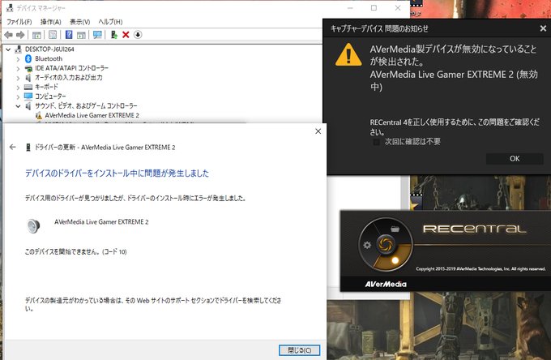Screen dimensions: 551x360
Task: Click the Forward arrow in Device Manager toolbar
Action: pos(20,35)
